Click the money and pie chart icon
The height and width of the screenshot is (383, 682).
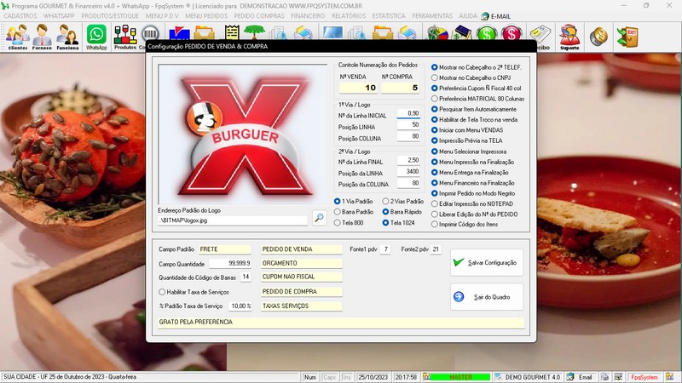tap(437, 33)
